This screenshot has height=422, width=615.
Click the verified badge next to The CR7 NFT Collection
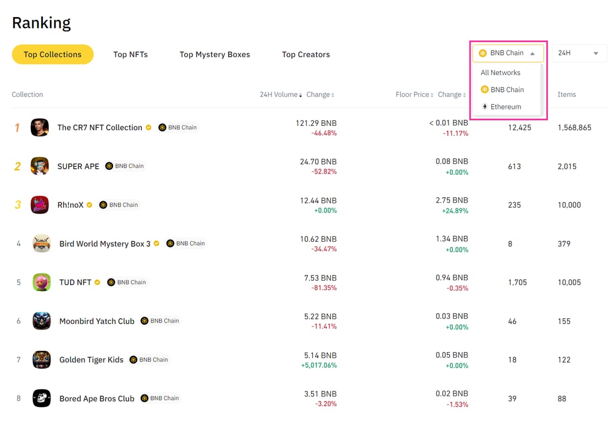pos(148,127)
